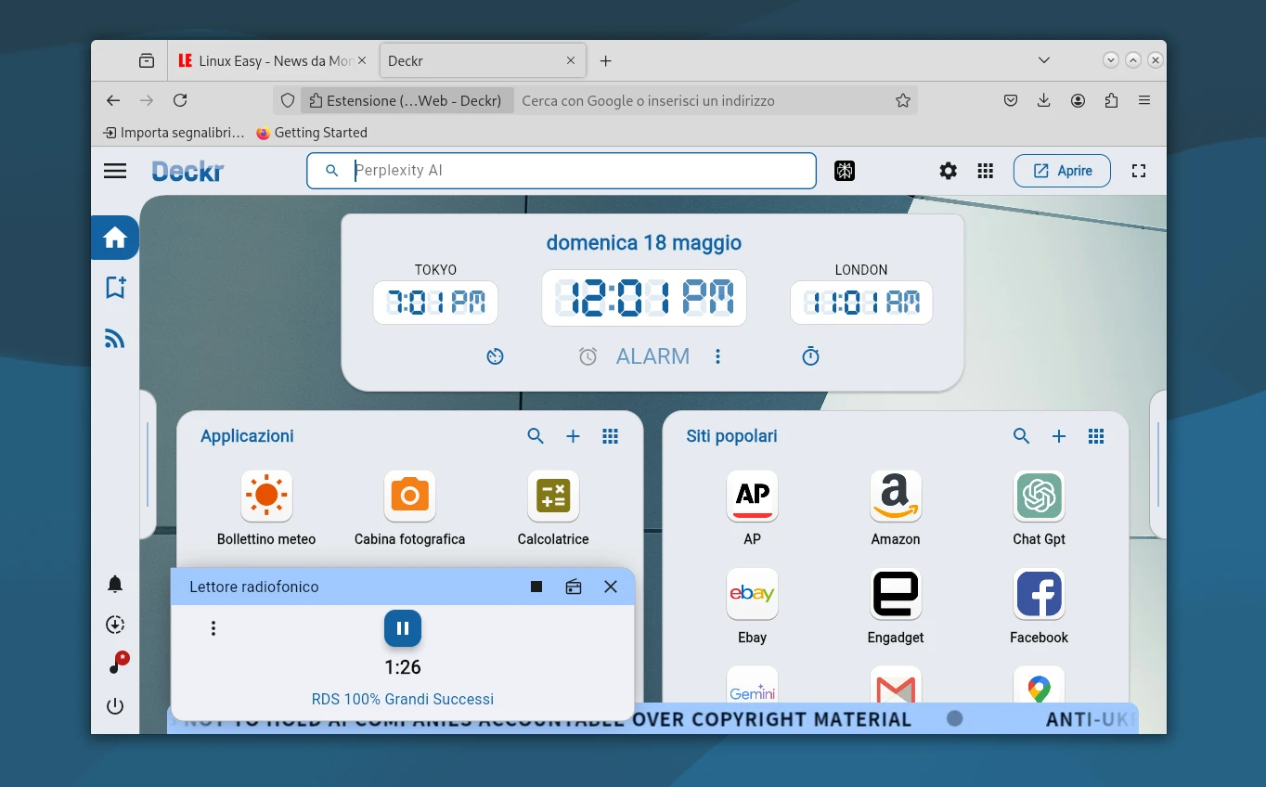Expand the radio player three-dot menu
The image size is (1266, 787).
pyautogui.click(x=213, y=628)
